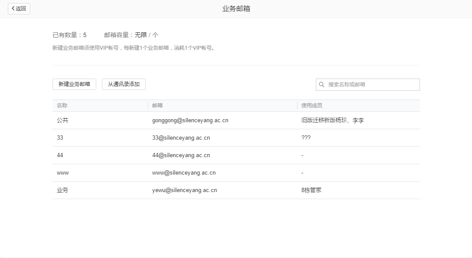472x258 pixels.
Task: Click the back chevron icon beside 返回
Action: point(14,9)
